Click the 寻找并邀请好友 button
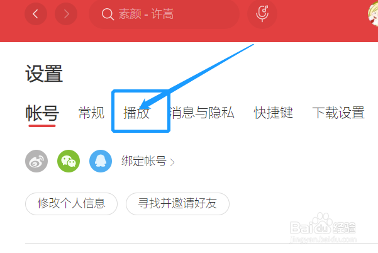 point(177,203)
